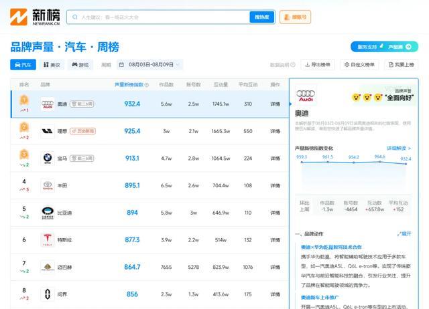429x309 pixels.
Task: Click the 自定义榜单 button
Action: pos(359,65)
